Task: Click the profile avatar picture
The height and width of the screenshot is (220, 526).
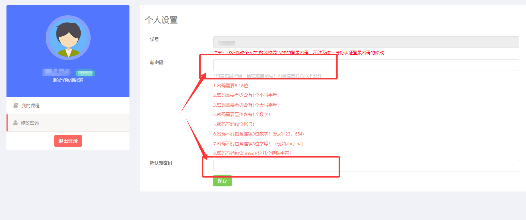Action: (68, 38)
